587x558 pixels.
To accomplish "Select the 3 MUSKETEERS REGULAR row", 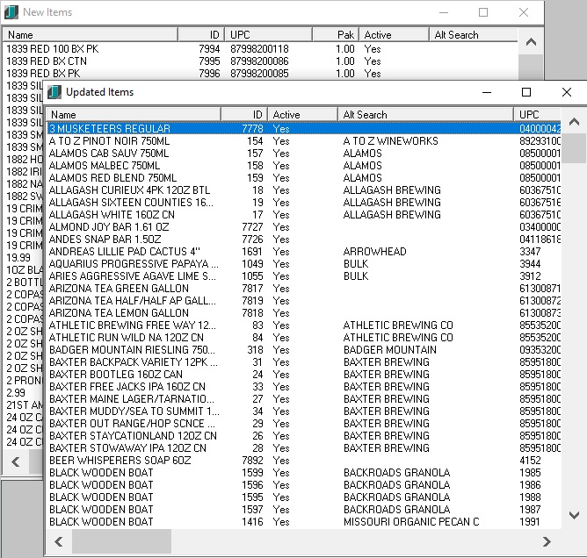I will coord(304,129).
